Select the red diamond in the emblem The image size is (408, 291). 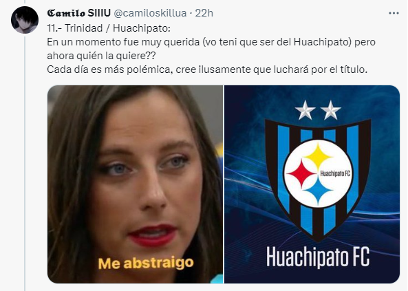302,173
